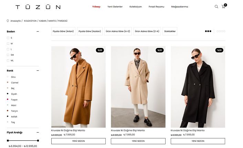Collapse the Renk filter section
243x148 pixels.
(x=38, y=70)
